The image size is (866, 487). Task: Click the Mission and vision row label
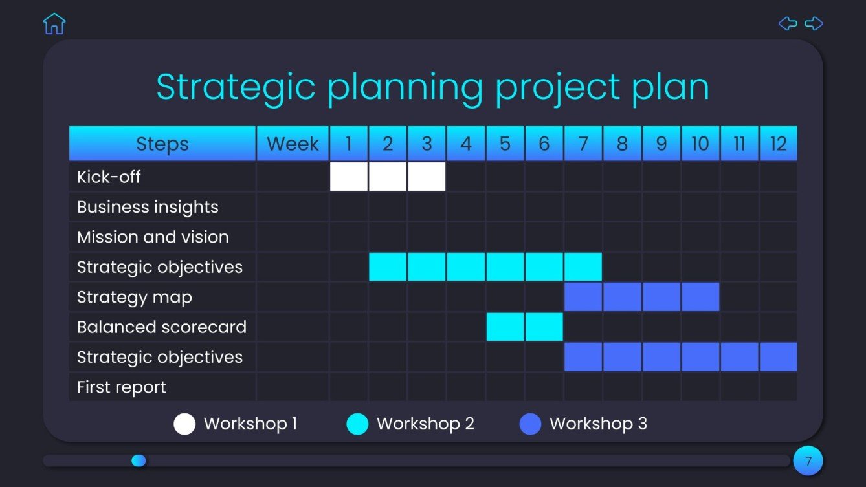coord(153,237)
